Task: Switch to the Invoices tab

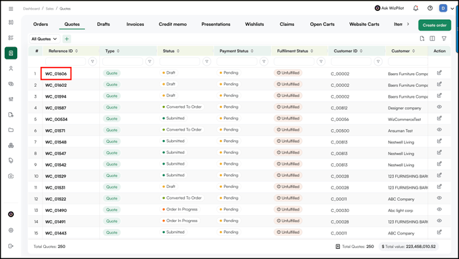Action: click(135, 24)
